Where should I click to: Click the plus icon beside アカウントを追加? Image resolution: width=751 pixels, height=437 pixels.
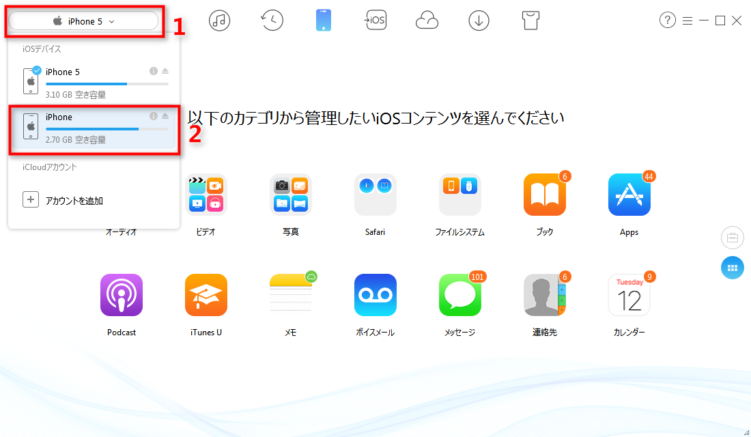[31, 200]
